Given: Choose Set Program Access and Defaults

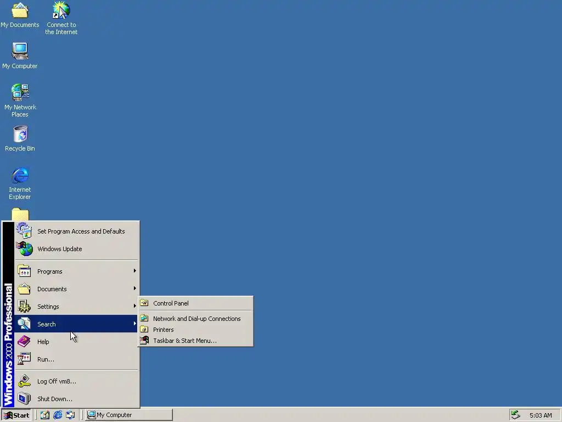Looking at the screenshot, I should coord(76,231).
